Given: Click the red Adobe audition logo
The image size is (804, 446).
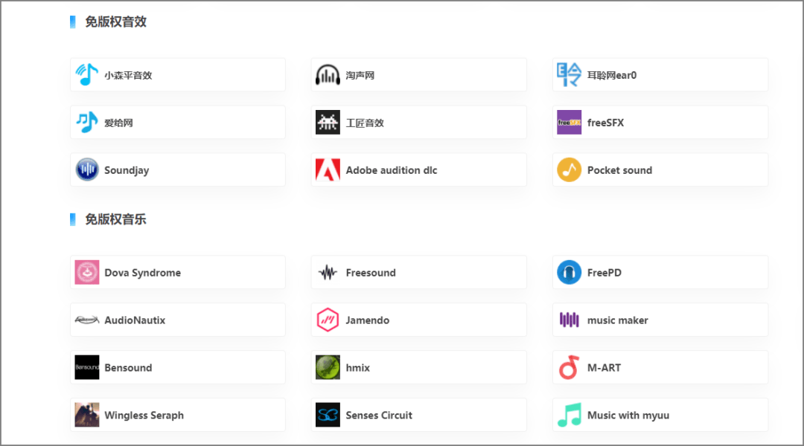Looking at the screenshot, I should click(x=328, y=170).
